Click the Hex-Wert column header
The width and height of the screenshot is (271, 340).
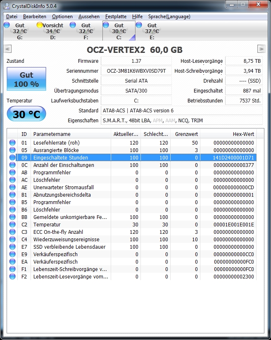pyautogui.click(x=228, y=134)
